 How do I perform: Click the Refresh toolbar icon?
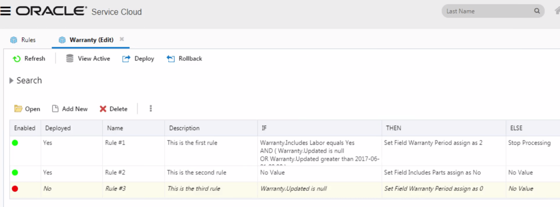[x=17, y=59]
